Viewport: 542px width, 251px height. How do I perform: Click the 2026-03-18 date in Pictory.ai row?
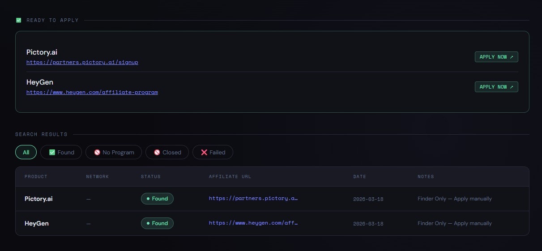[x=368, y=199]
